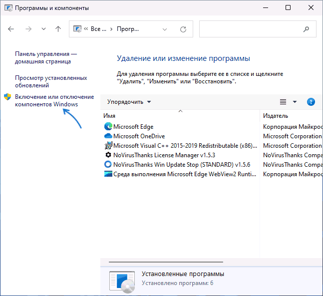Maximize the Программы и компоненты window
Image resolution: width=323 pixels, height=296 pixels.
(x=288, y=8)
